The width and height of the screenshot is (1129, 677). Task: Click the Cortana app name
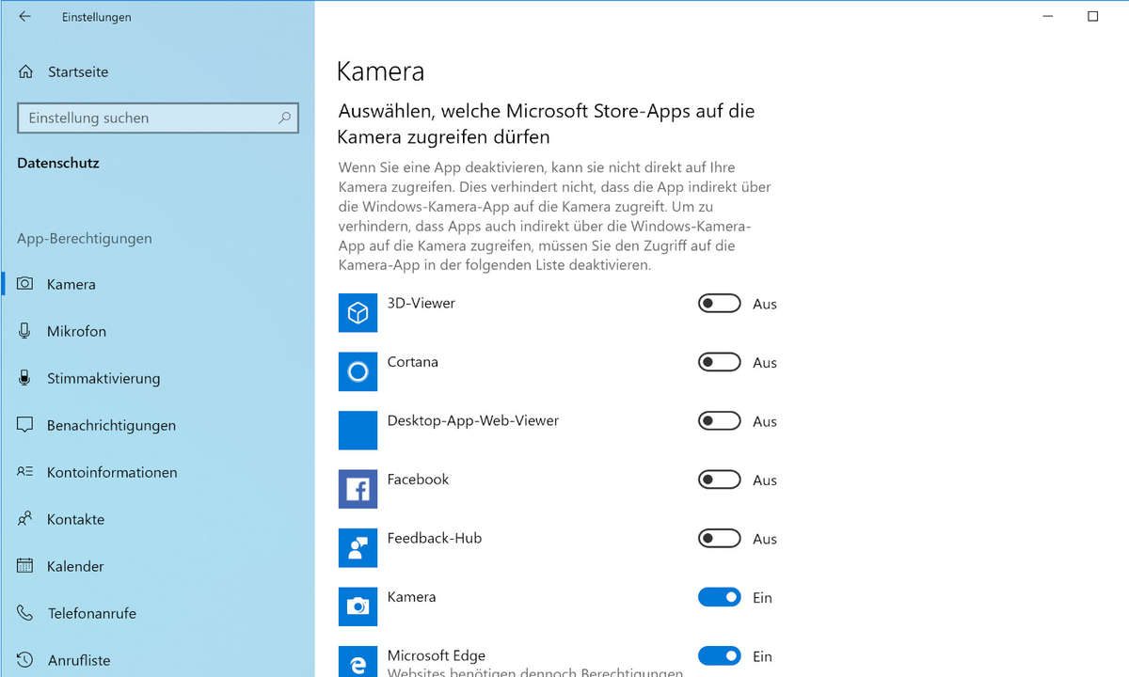413,361
